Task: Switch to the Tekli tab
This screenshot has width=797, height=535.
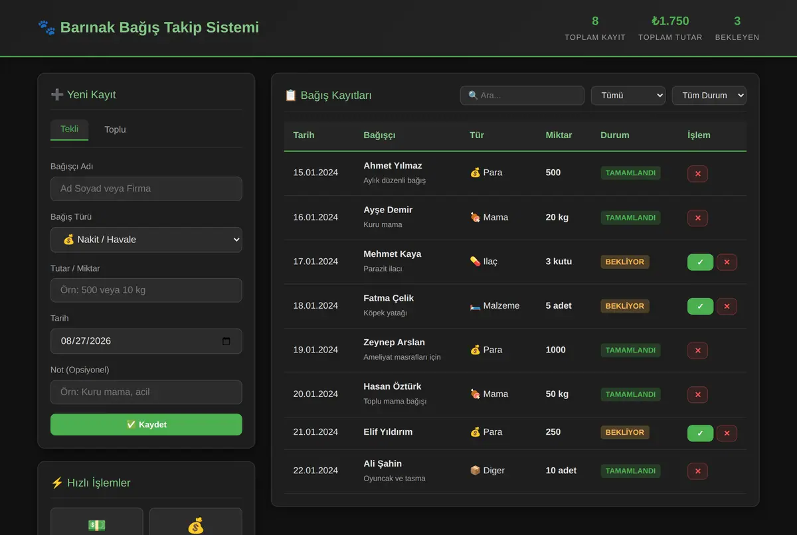Action: click(x=69, y=129)
